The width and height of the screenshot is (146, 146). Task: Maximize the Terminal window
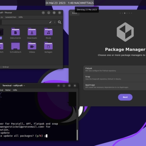coord(69,86)
